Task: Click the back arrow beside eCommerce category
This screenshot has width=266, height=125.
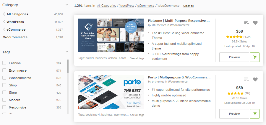Action: click(x=4, y=29)
